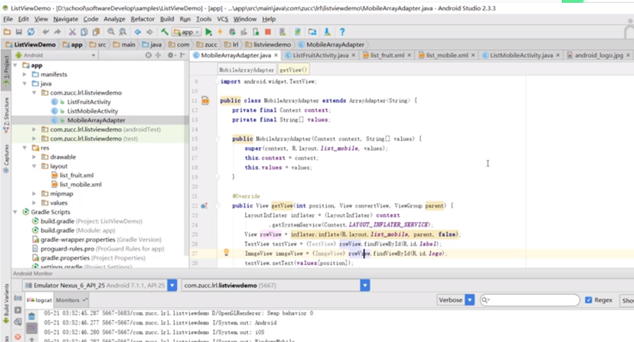Click the green Run app button
Screen dimensions: 634x342
coord(209,32)
